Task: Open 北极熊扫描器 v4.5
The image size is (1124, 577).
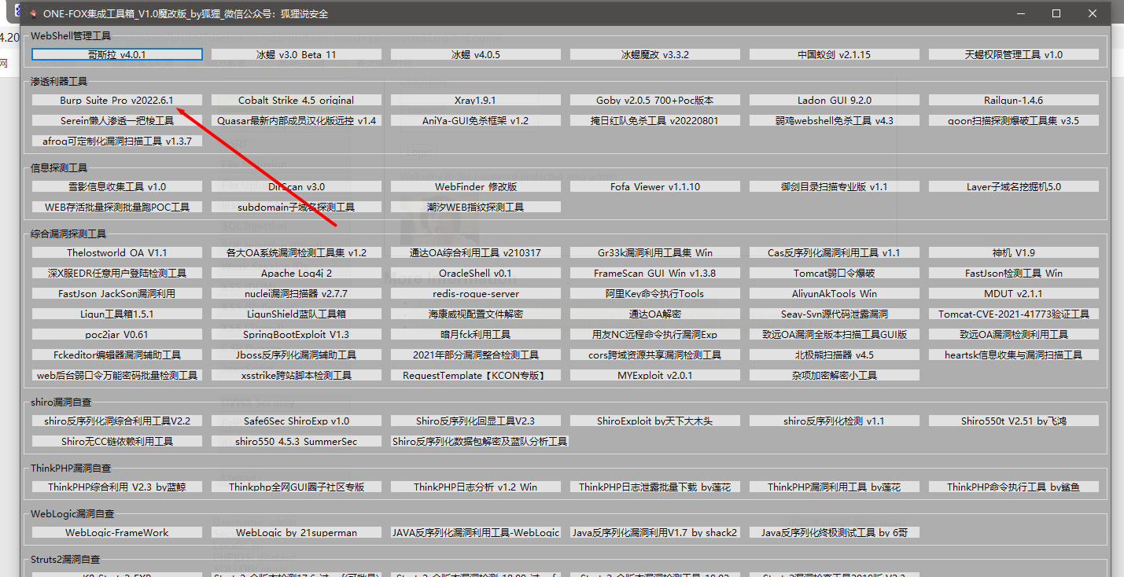Action: point(835,355)
